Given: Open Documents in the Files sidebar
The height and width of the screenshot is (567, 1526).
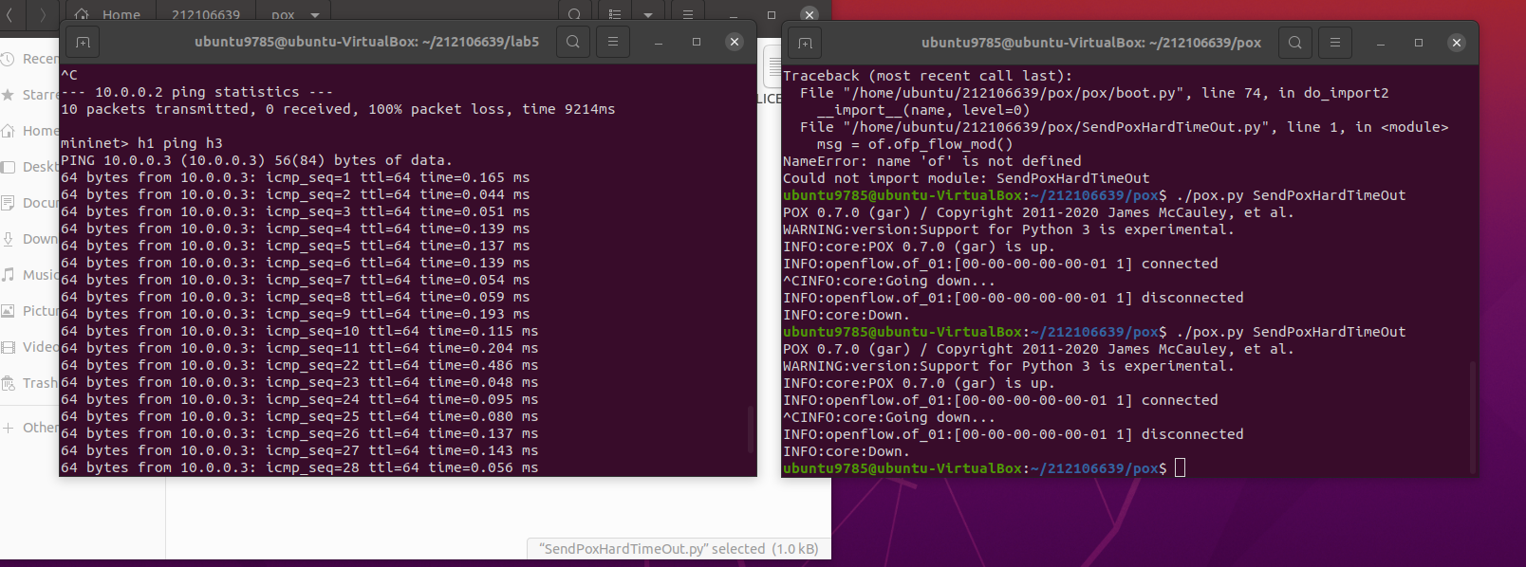Looking at the screenshot, I should point(30,203).
